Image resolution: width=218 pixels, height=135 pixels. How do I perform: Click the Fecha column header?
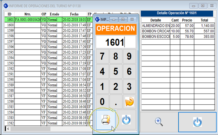[74, 14]
